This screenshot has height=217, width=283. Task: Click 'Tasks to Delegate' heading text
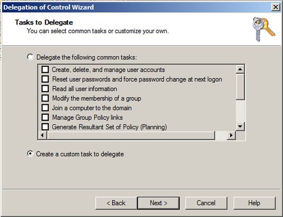pyautogui.click(x=44, y=22)
